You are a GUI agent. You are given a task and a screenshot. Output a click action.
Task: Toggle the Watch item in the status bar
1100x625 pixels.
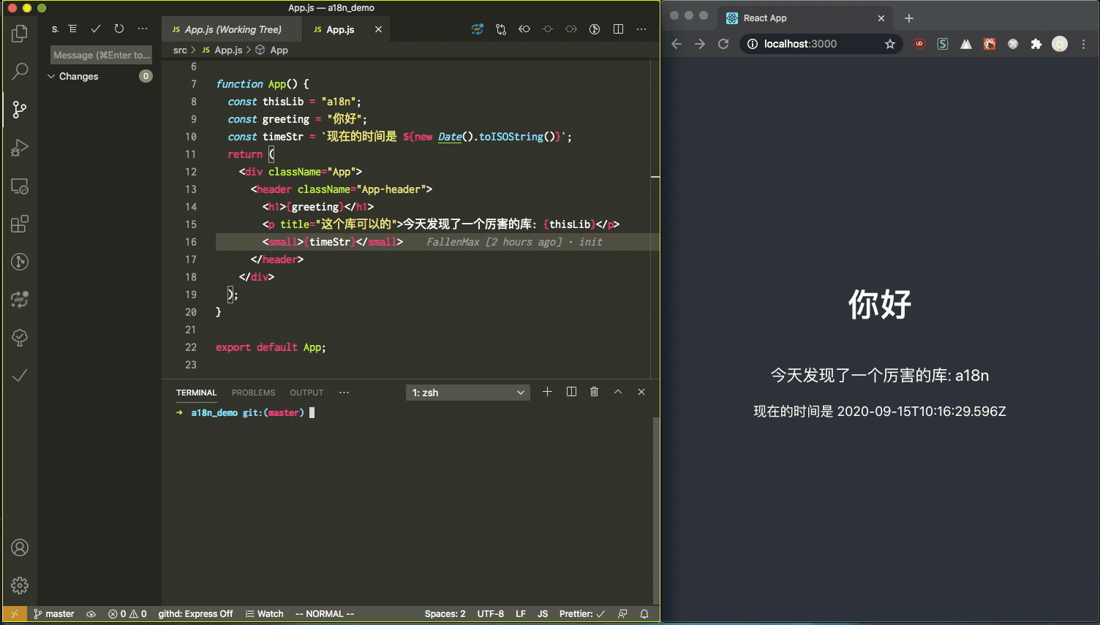pyautogui.click(x=264, y=613)
